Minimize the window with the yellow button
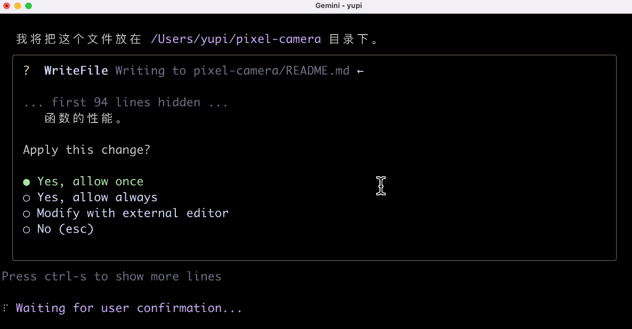 pos(18,6)
